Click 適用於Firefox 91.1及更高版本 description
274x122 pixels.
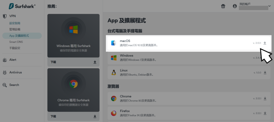[138, 115]
